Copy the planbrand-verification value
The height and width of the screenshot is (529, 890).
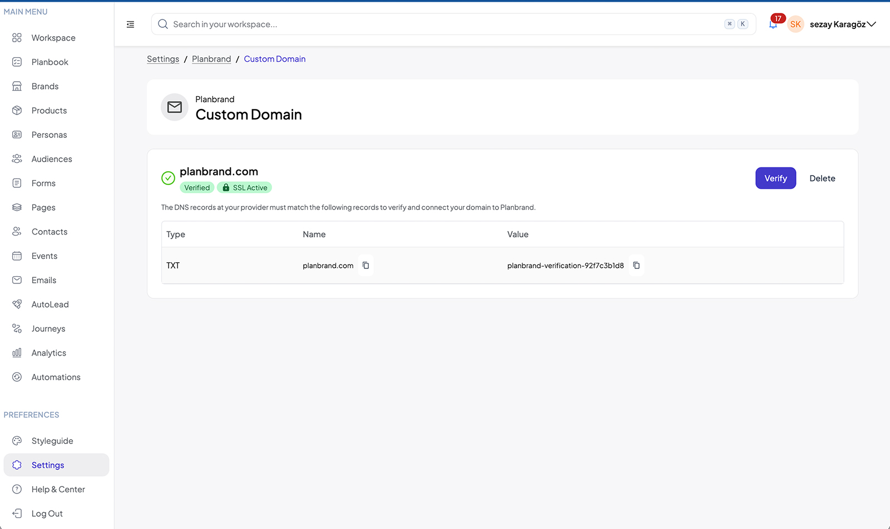tap(636, 266)
